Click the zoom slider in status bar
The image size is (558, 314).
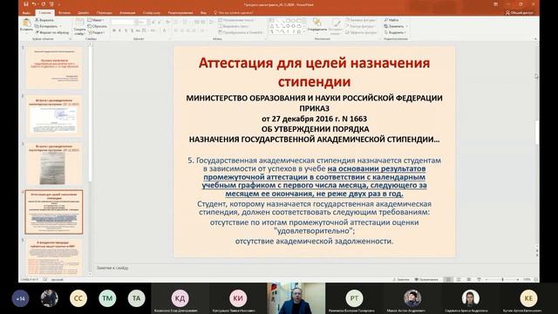502,279
